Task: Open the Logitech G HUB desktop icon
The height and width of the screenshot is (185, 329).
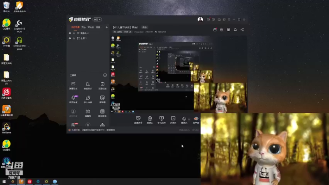Action: pos(19,26)
